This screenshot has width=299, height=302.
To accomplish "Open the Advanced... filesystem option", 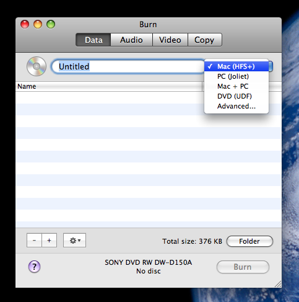I will tap(236, 106).
